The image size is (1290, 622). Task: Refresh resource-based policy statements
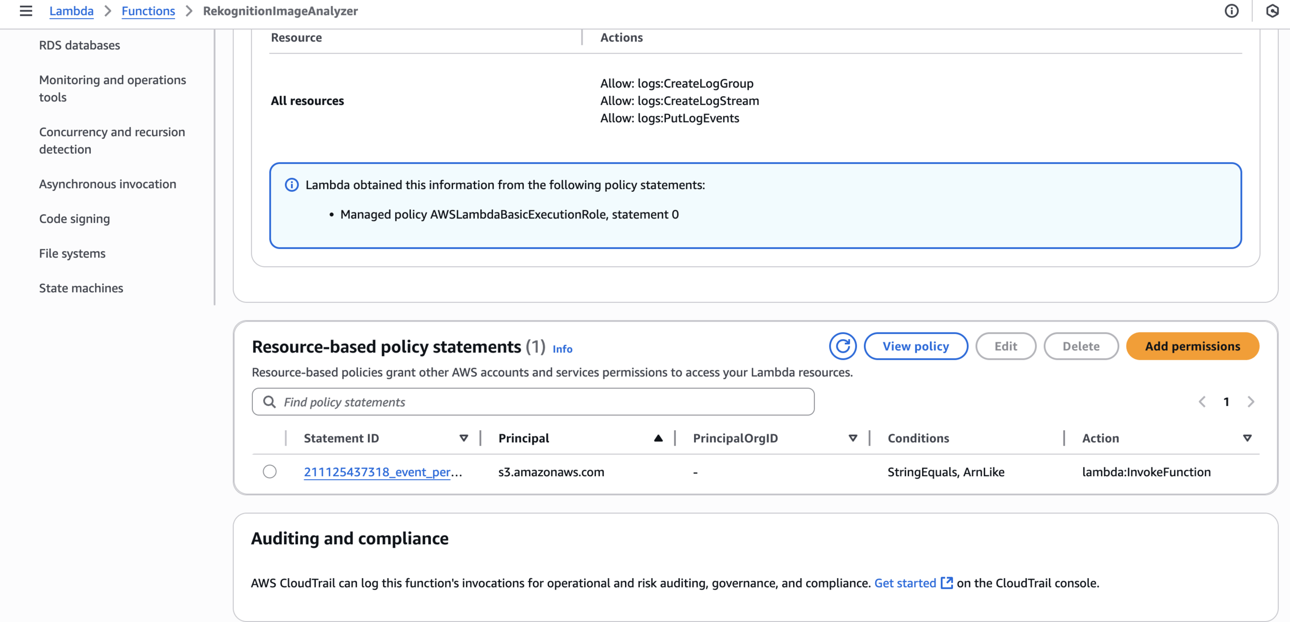point(843,346)
